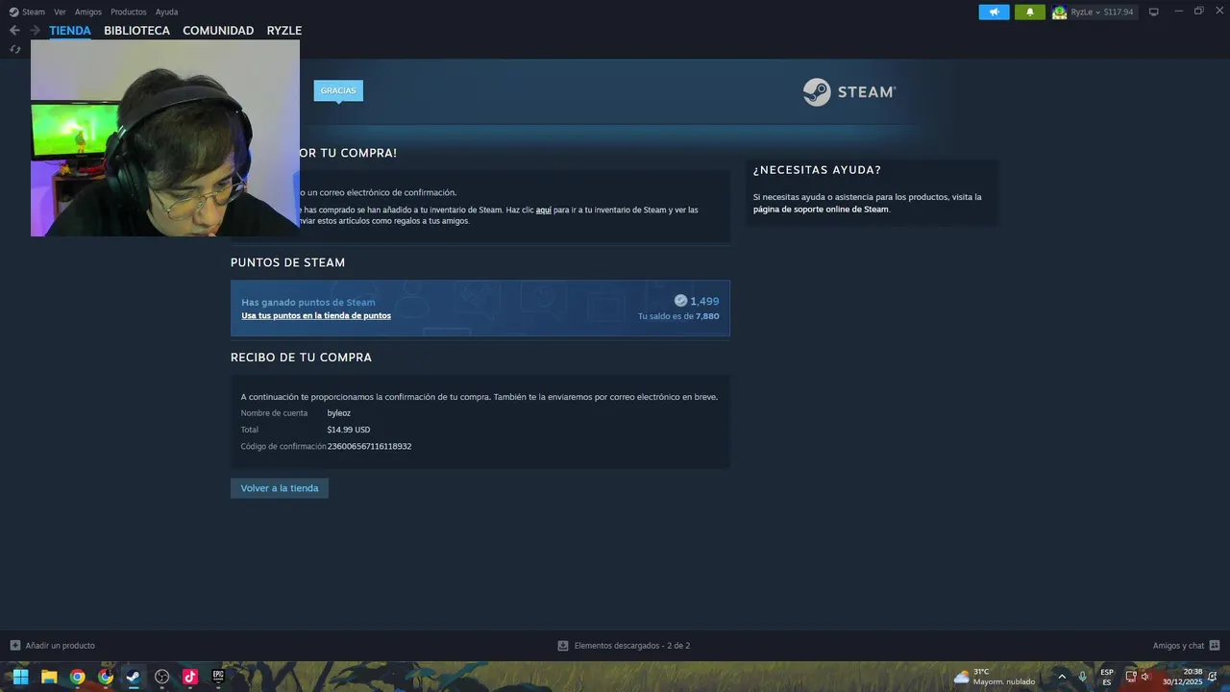Open the green notifications bell

click(x=1030, y=12)
